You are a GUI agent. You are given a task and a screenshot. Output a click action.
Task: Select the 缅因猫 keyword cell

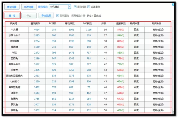(x=14, y=47)
